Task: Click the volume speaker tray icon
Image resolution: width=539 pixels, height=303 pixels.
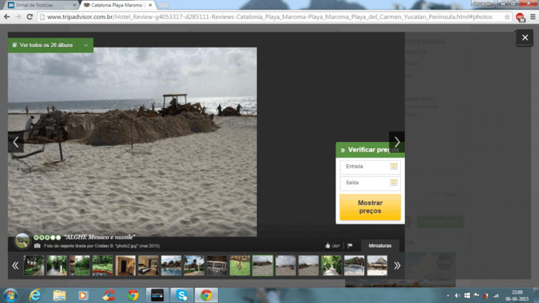Action: 457,296
